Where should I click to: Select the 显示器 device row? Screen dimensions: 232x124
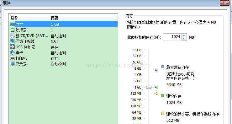click(x=63, y=64)
